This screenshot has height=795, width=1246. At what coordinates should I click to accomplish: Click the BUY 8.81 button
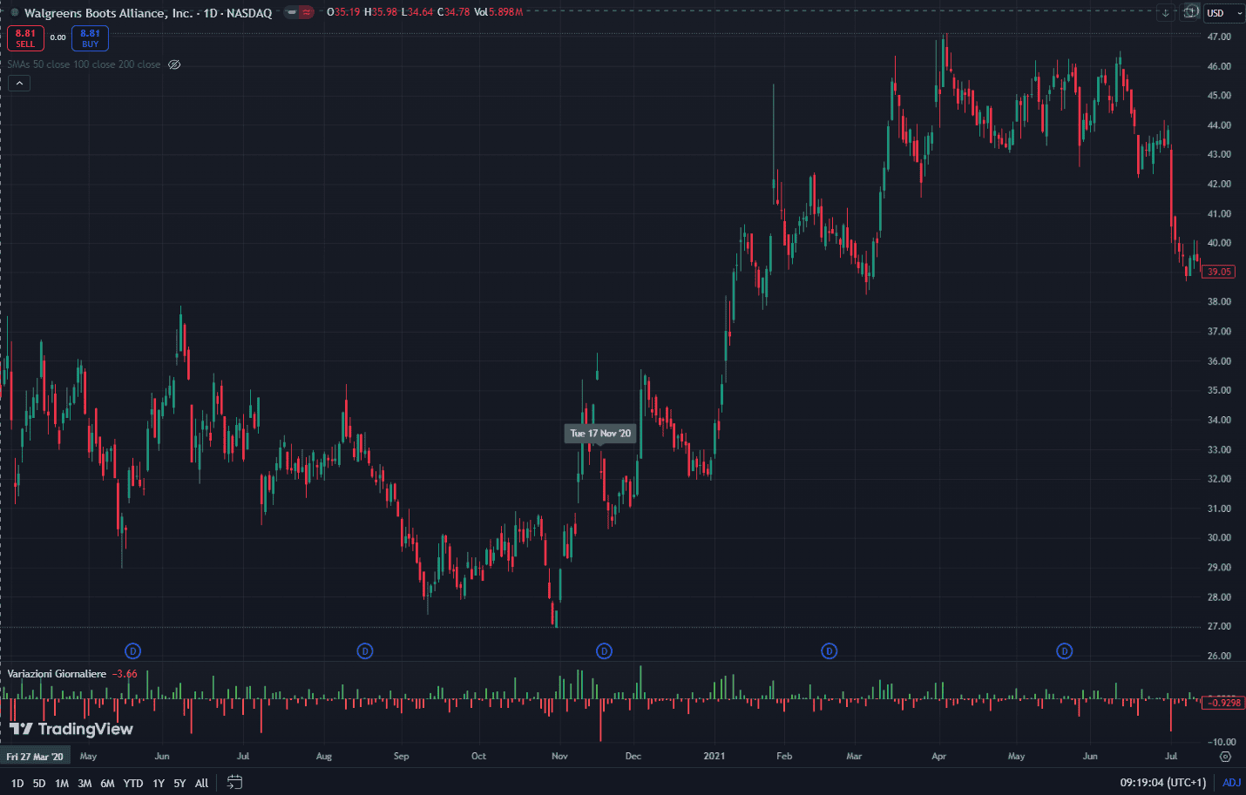click(x=90, y=38)
